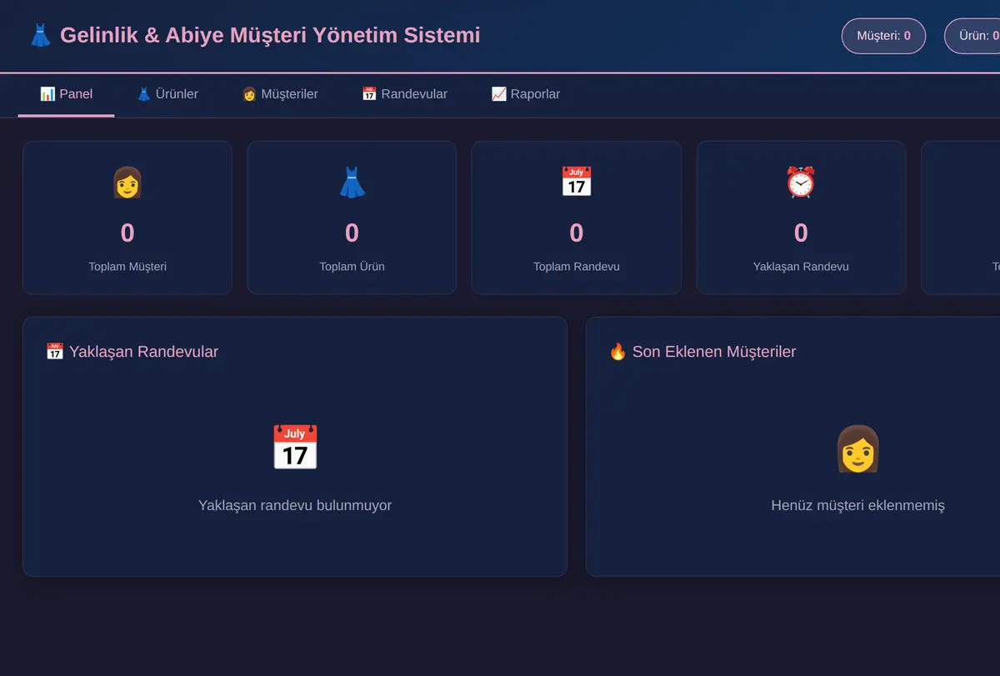
Task: Open the Panel tab
Action: pos(66,94)
